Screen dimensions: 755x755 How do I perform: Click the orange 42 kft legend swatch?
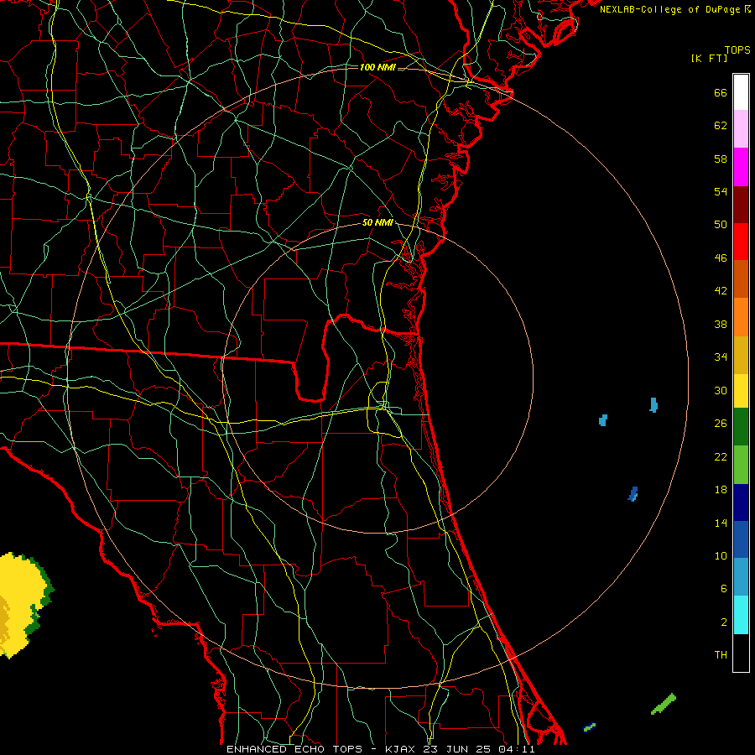point(741,317)
